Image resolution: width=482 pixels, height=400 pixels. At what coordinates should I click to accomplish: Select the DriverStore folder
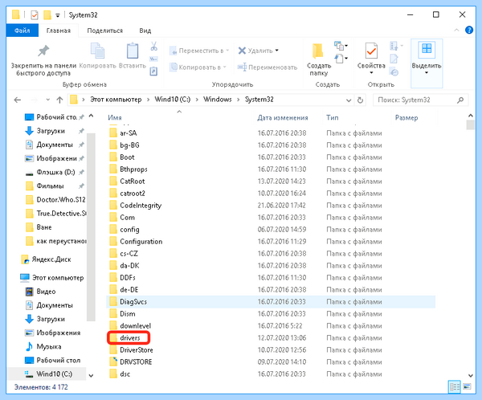137,350
